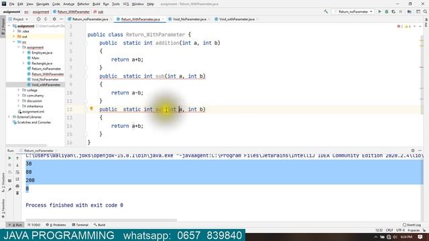
Task: Rerun program in Run panel
Action: [x=9, y=158]
